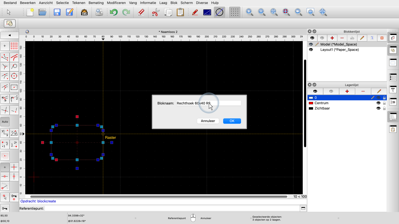This screenshot has width=399, height=224.
Task: Click the Cut scissors icon
Action: coord(155,12)
